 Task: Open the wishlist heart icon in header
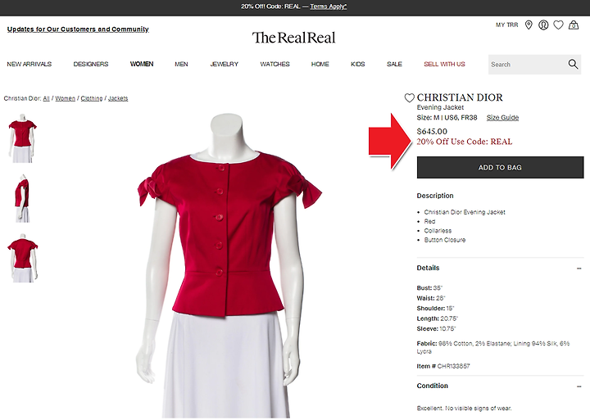(x=558, y=25)
